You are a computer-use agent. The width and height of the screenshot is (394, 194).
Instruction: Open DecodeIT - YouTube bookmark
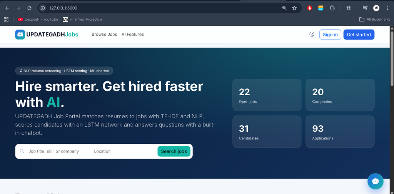pyautogui.click(x=38, y=19)
